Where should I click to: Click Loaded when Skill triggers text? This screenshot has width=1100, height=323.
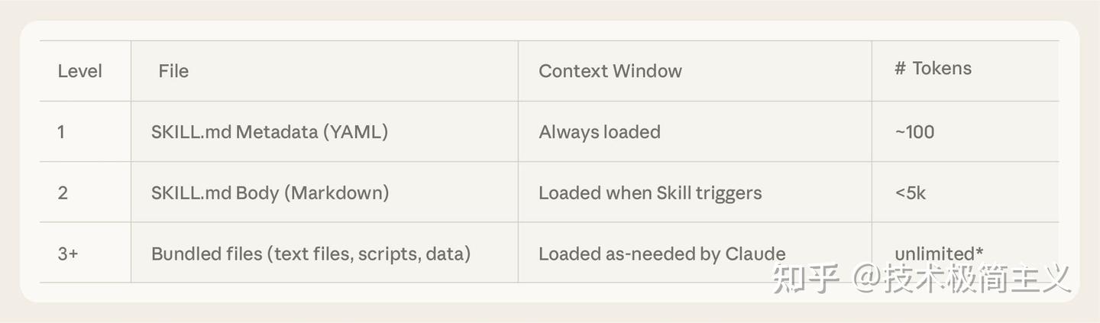pos(649,192)
